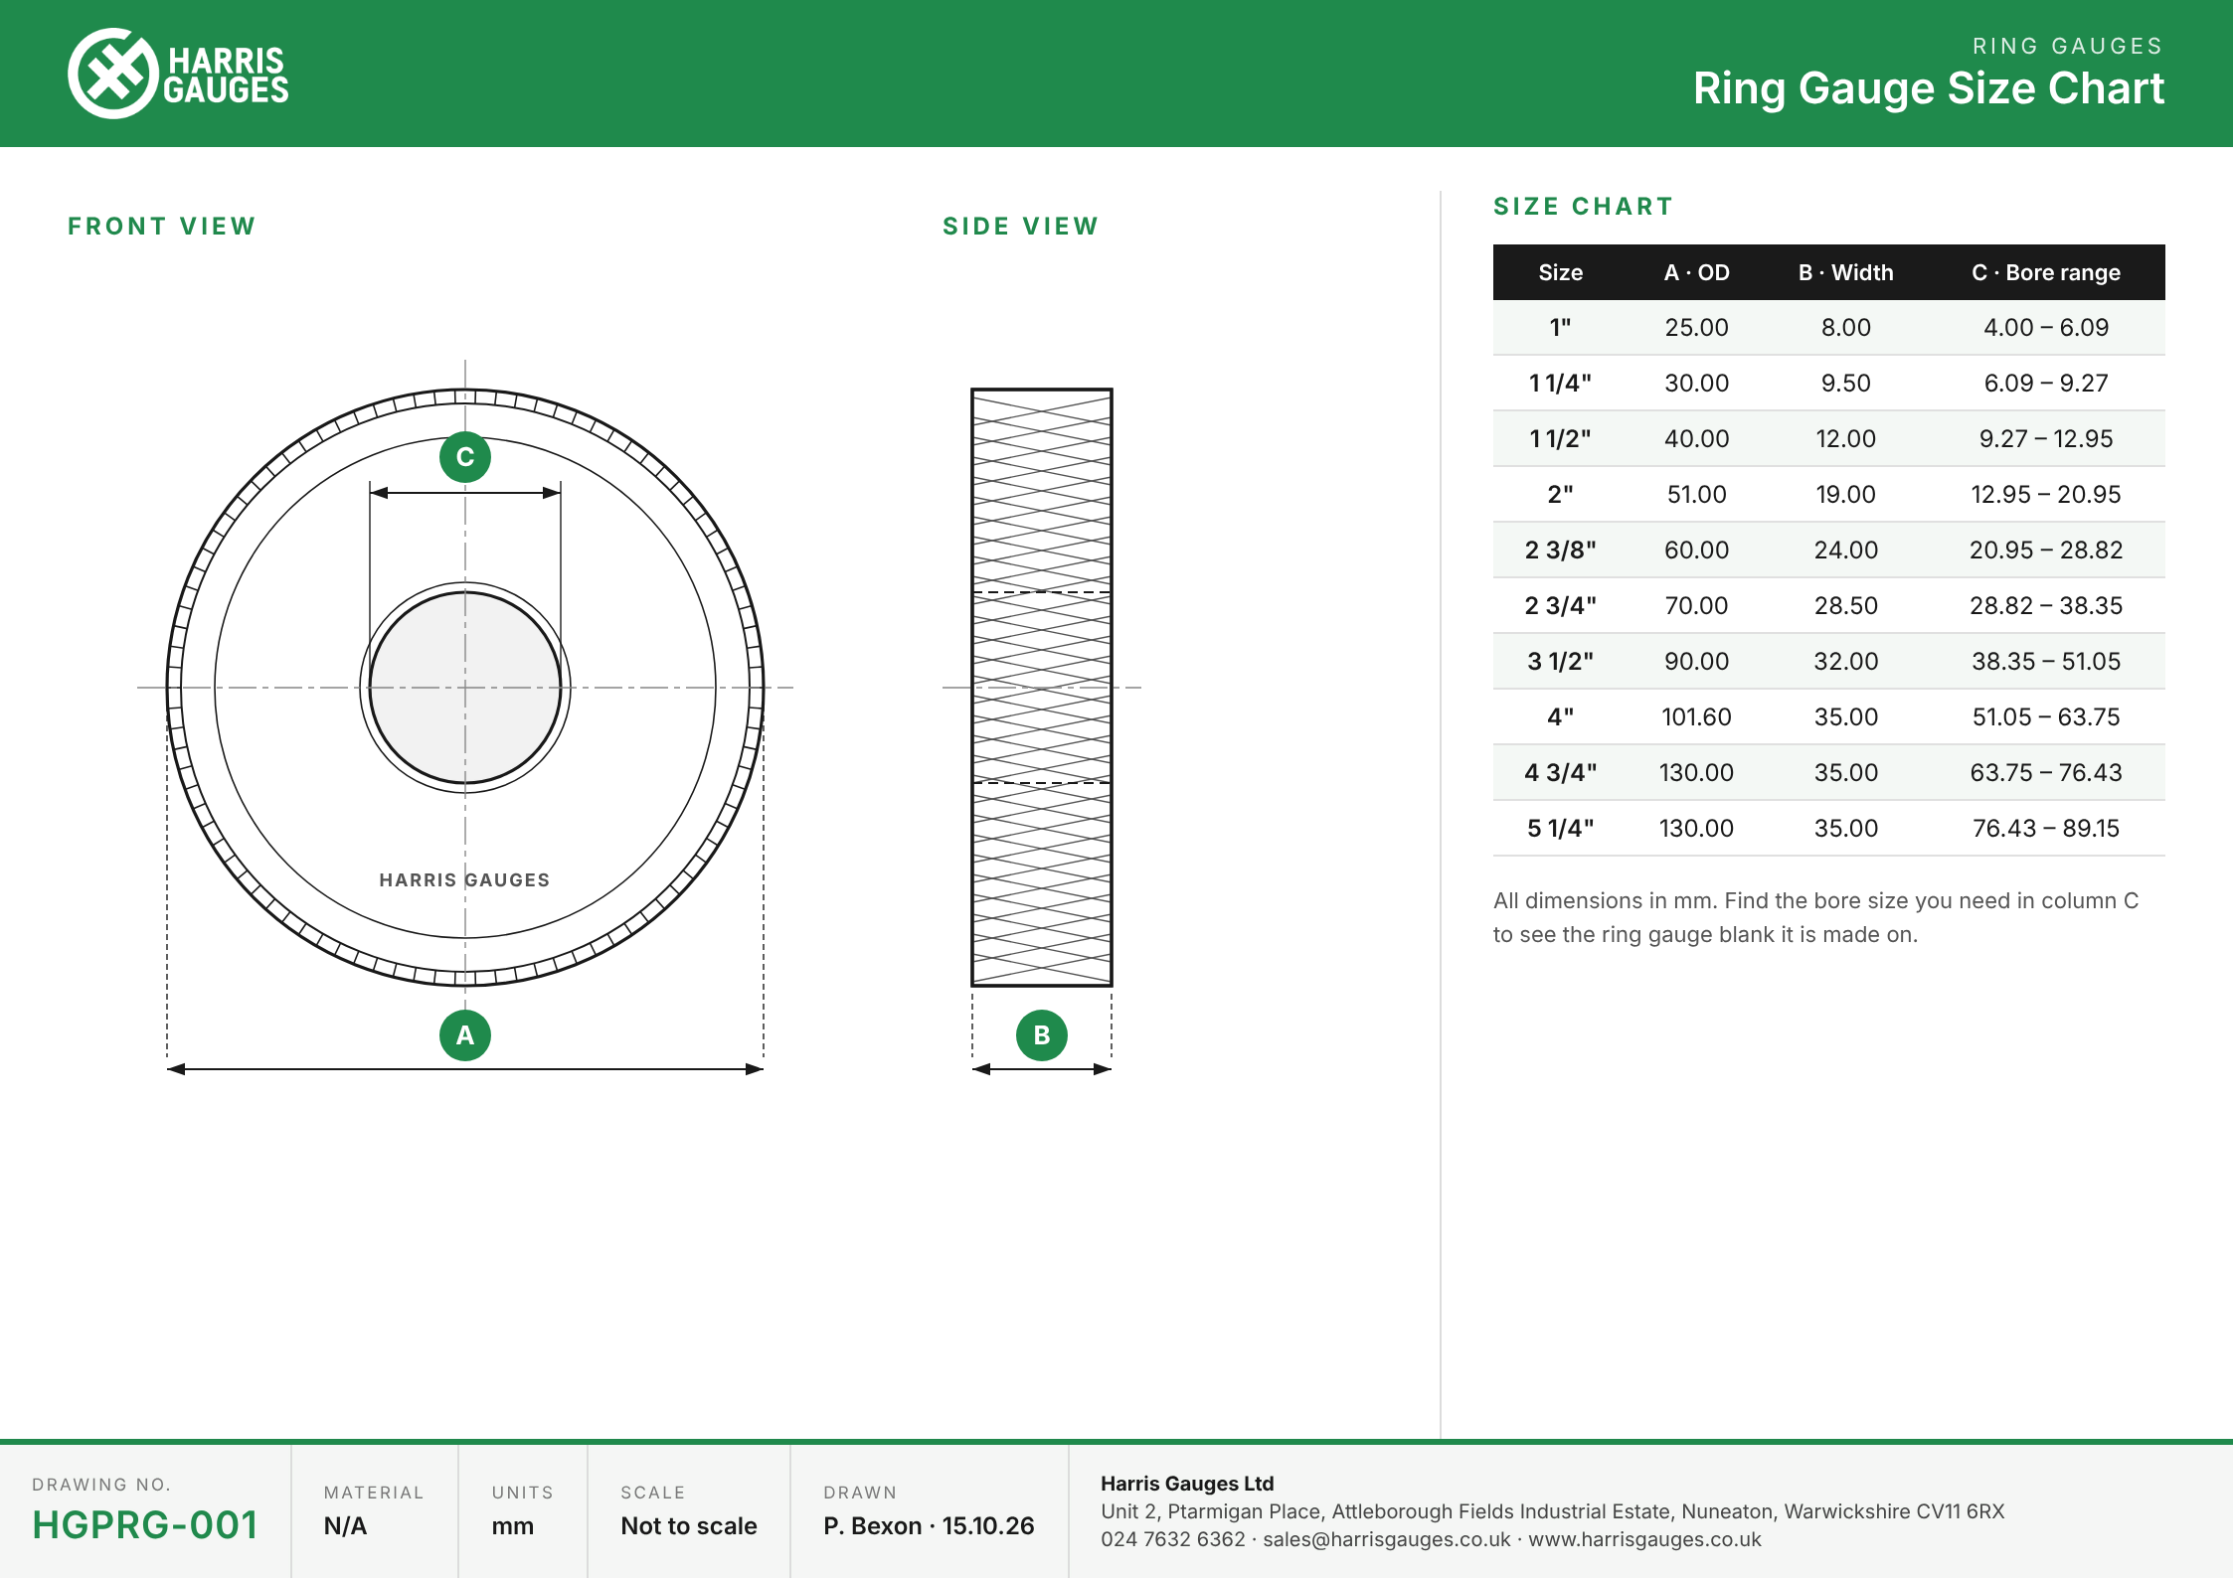Click the P. Bexon · 15.10.26 entry
The image size is (2233, 1578).
pos(929,1526)
